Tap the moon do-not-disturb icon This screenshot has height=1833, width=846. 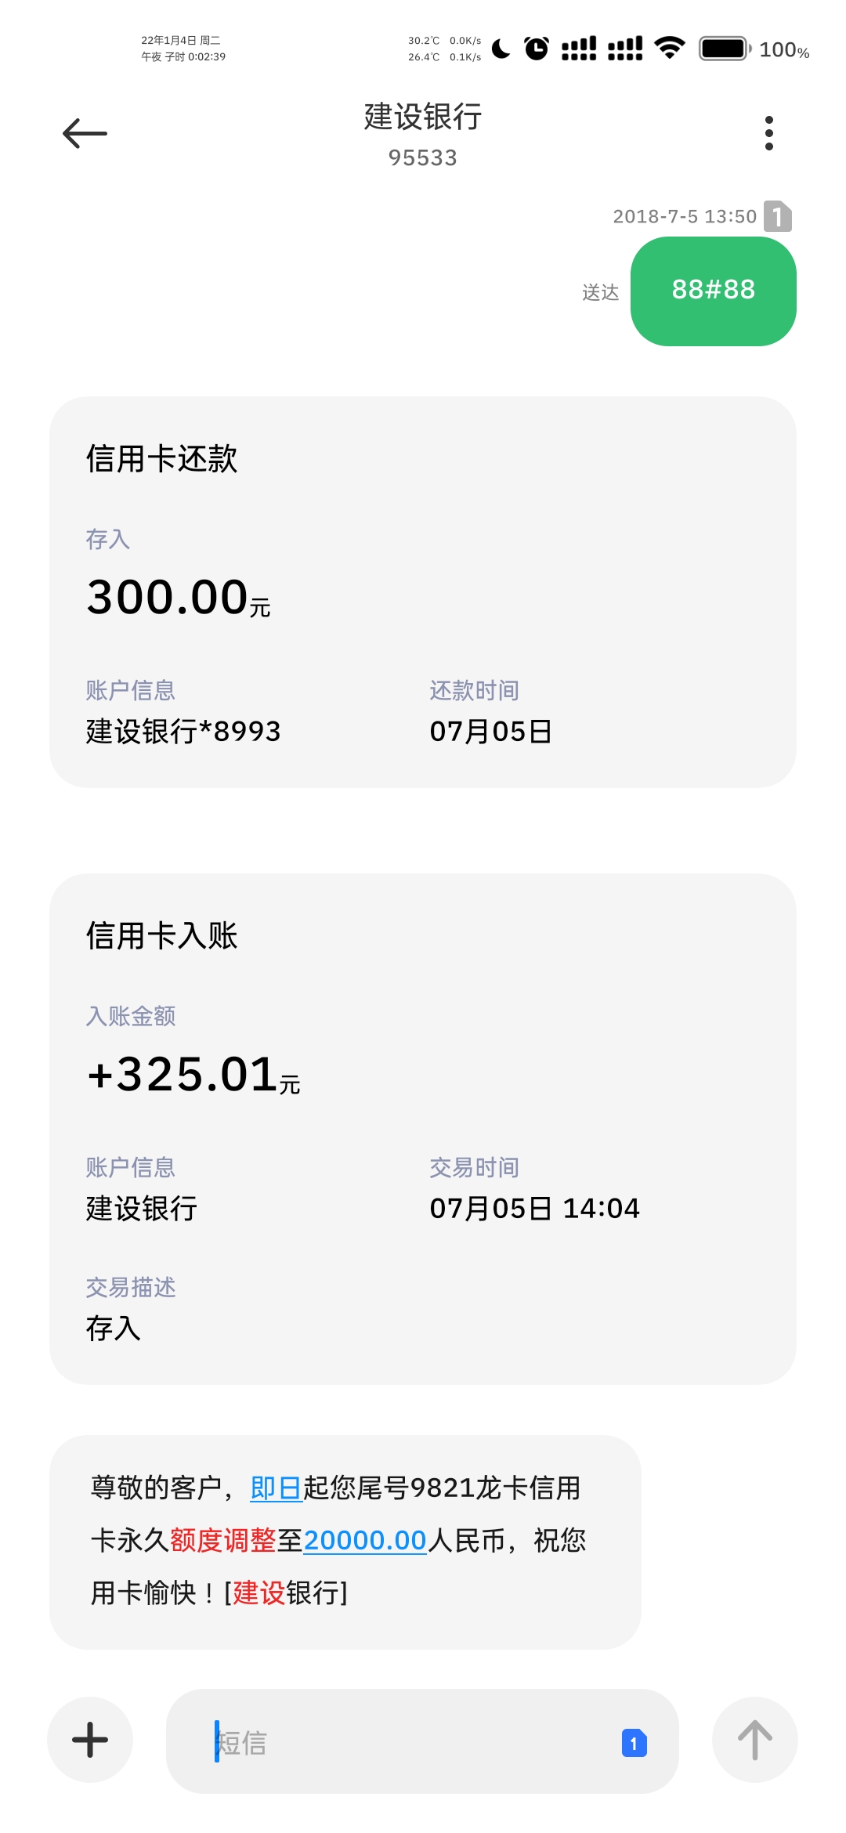click(501, 49)
